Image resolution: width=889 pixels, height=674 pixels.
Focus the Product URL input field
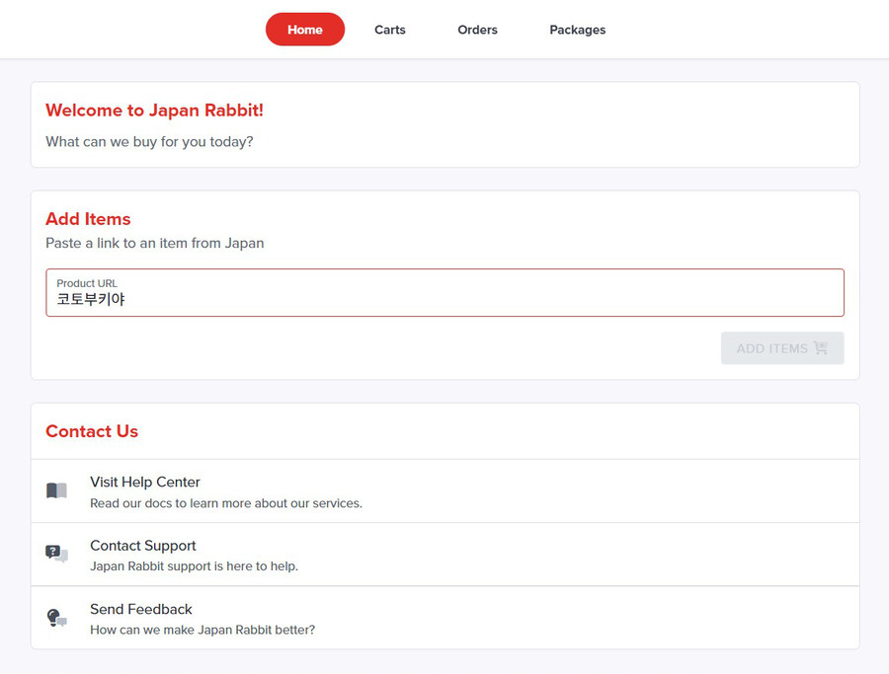(x=444, y=299)
